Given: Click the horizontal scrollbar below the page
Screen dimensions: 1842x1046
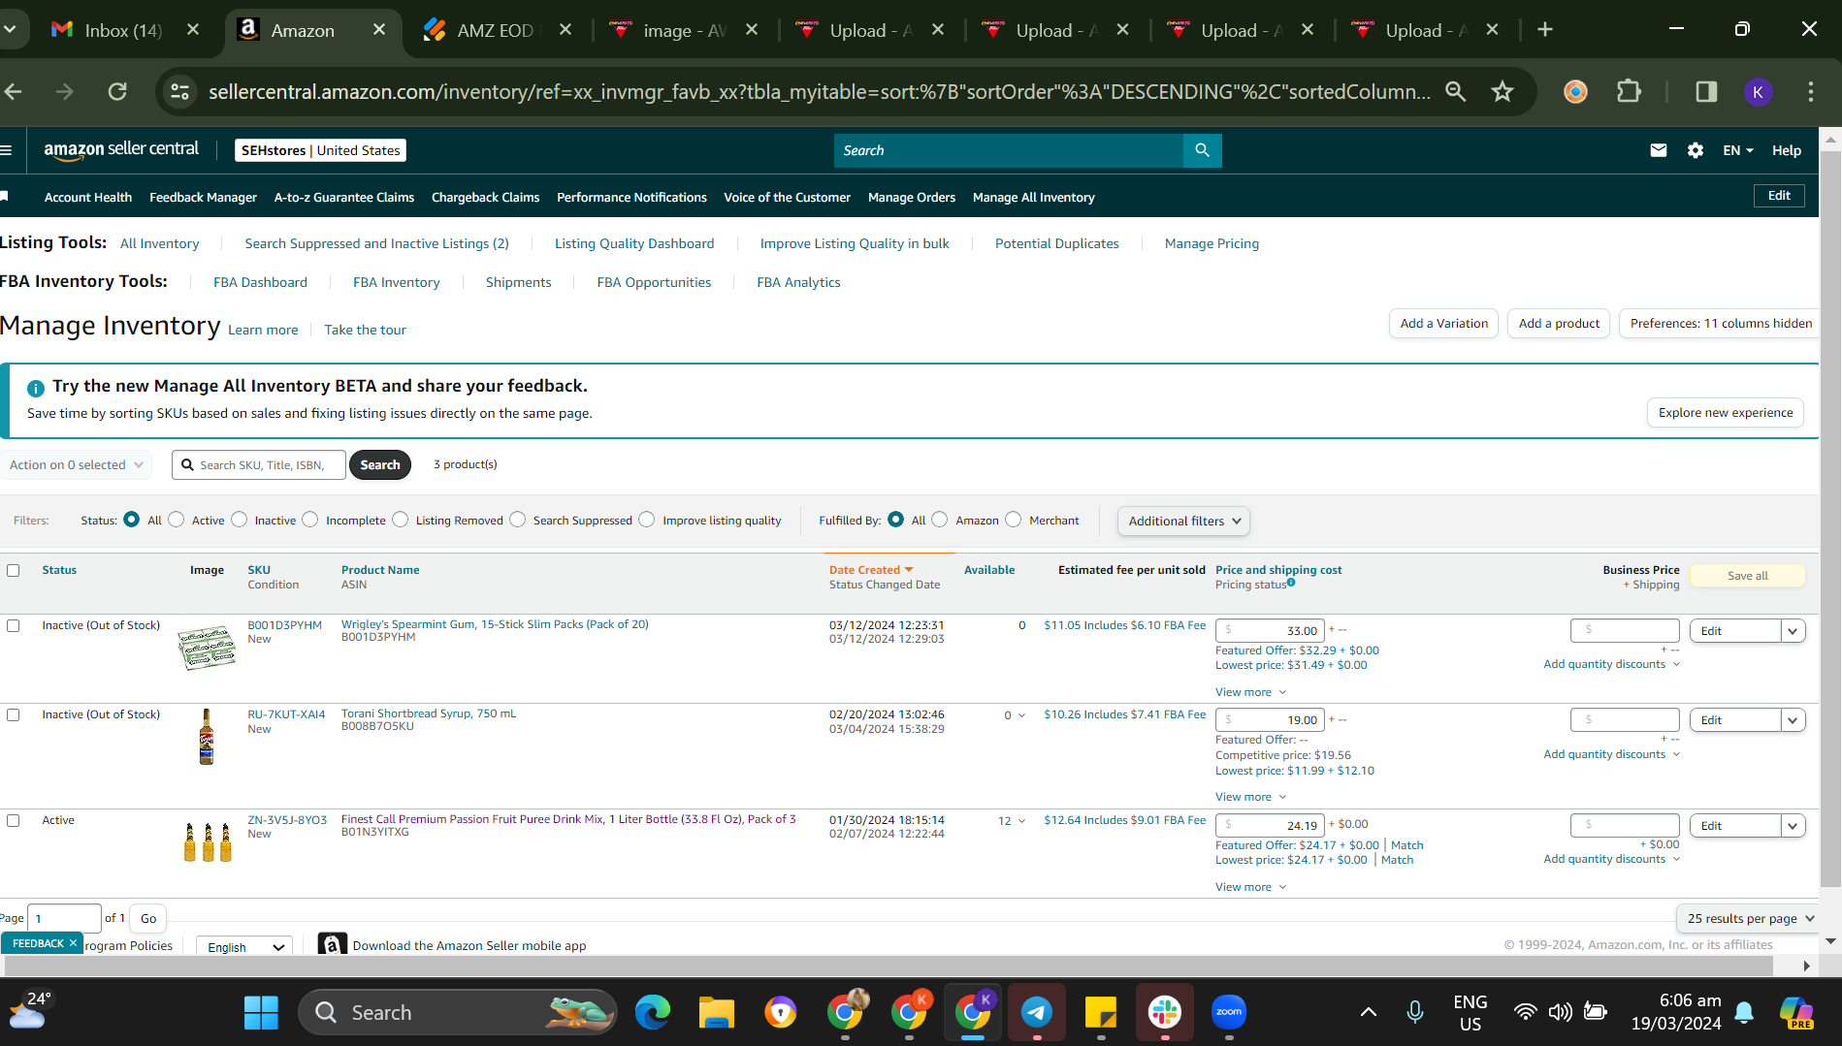Looking at the screenshot, I should pyautogui.click(x=887, y=966).
